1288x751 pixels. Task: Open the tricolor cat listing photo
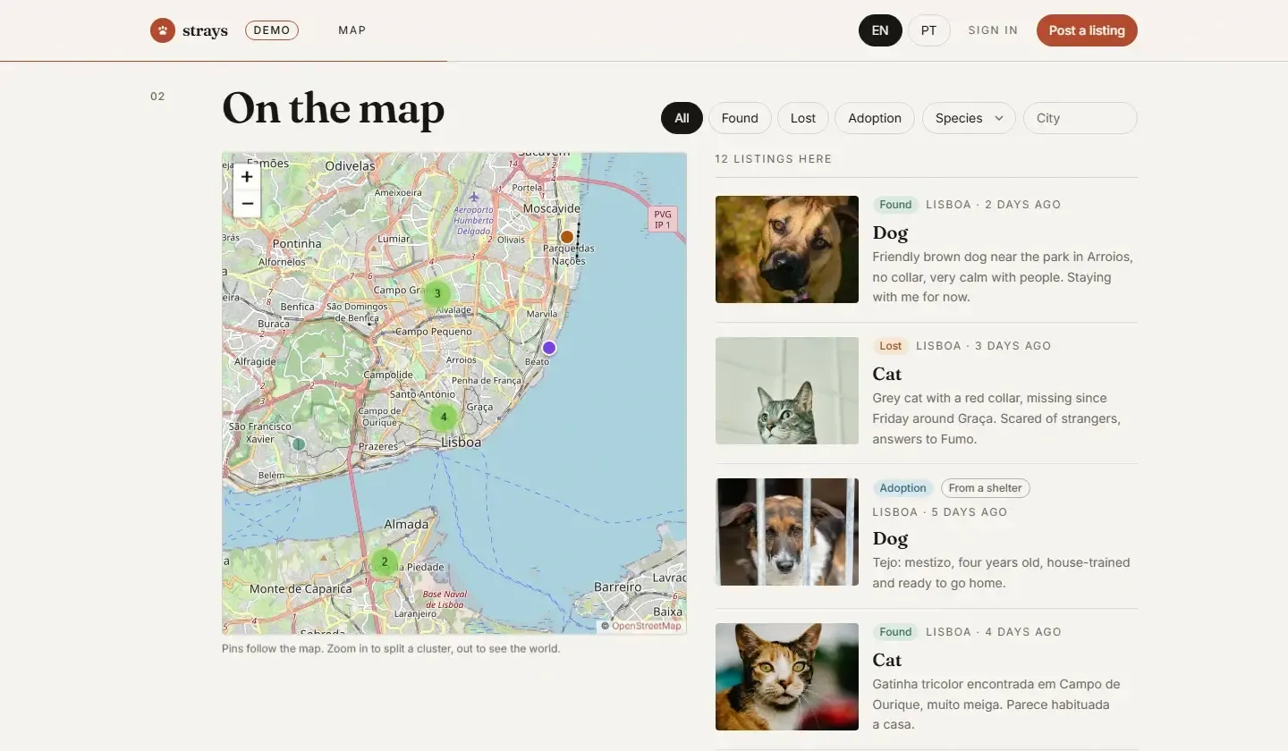point(787,677)
